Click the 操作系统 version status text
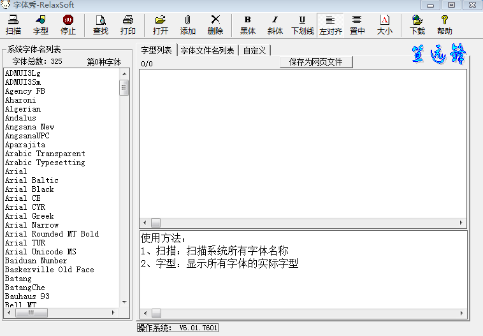This screenshot has width=483, height=336. [x=178, y=328]
